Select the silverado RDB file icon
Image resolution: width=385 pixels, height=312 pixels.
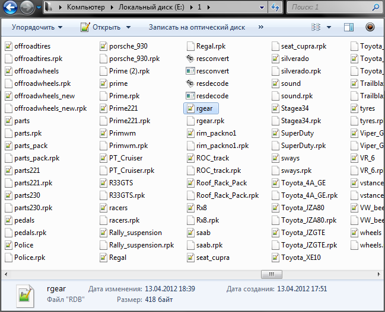(275, 59)
